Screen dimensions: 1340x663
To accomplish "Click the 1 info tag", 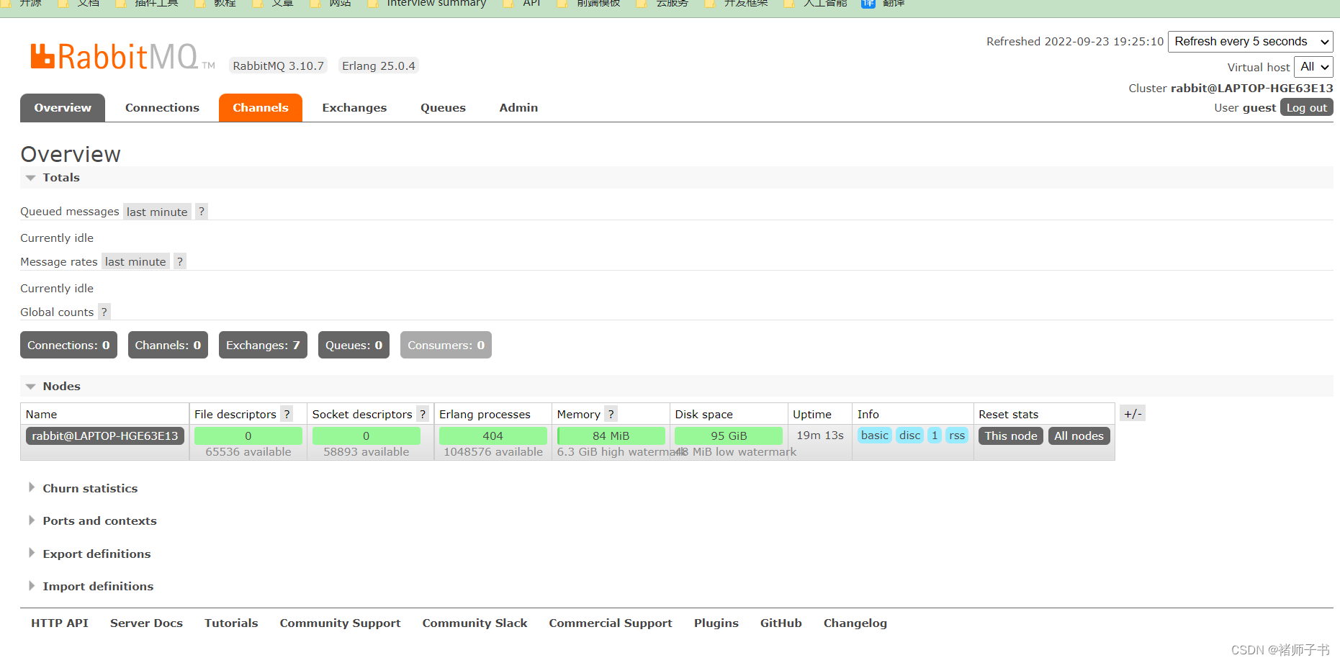I will [x=935, y=436].
